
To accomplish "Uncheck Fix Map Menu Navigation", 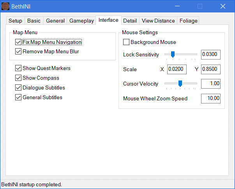I will pos(18,42).
